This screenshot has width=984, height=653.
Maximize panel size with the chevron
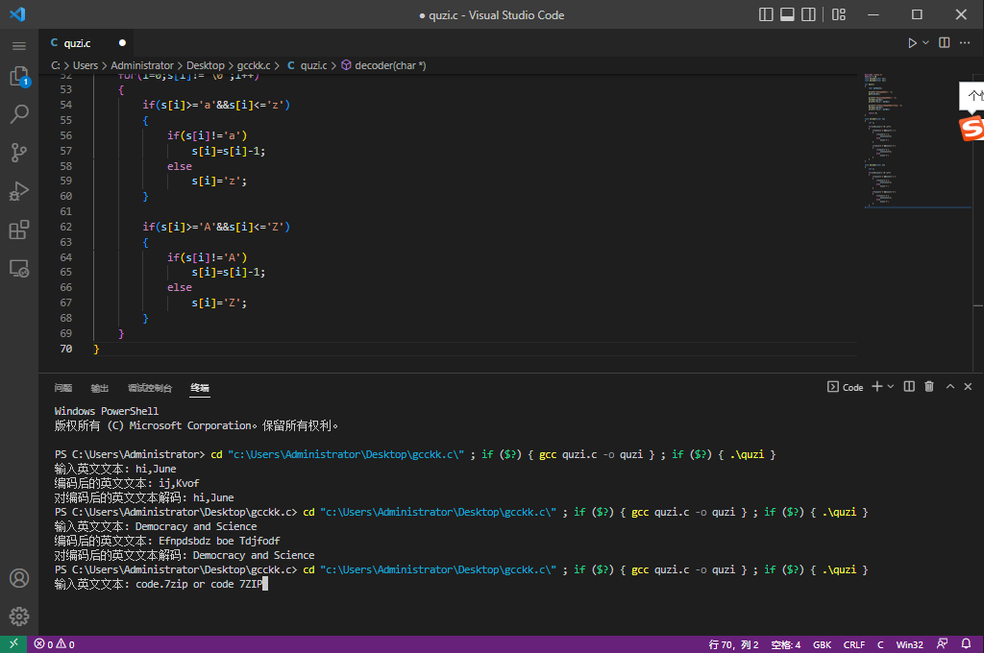coord(950,387)
